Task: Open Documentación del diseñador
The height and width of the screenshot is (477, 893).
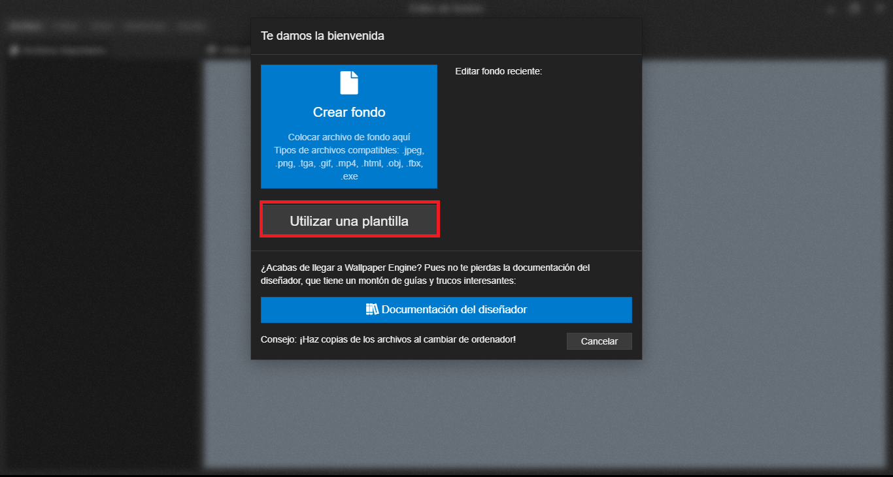Action: pyautogui.click(x=446, y=310)
